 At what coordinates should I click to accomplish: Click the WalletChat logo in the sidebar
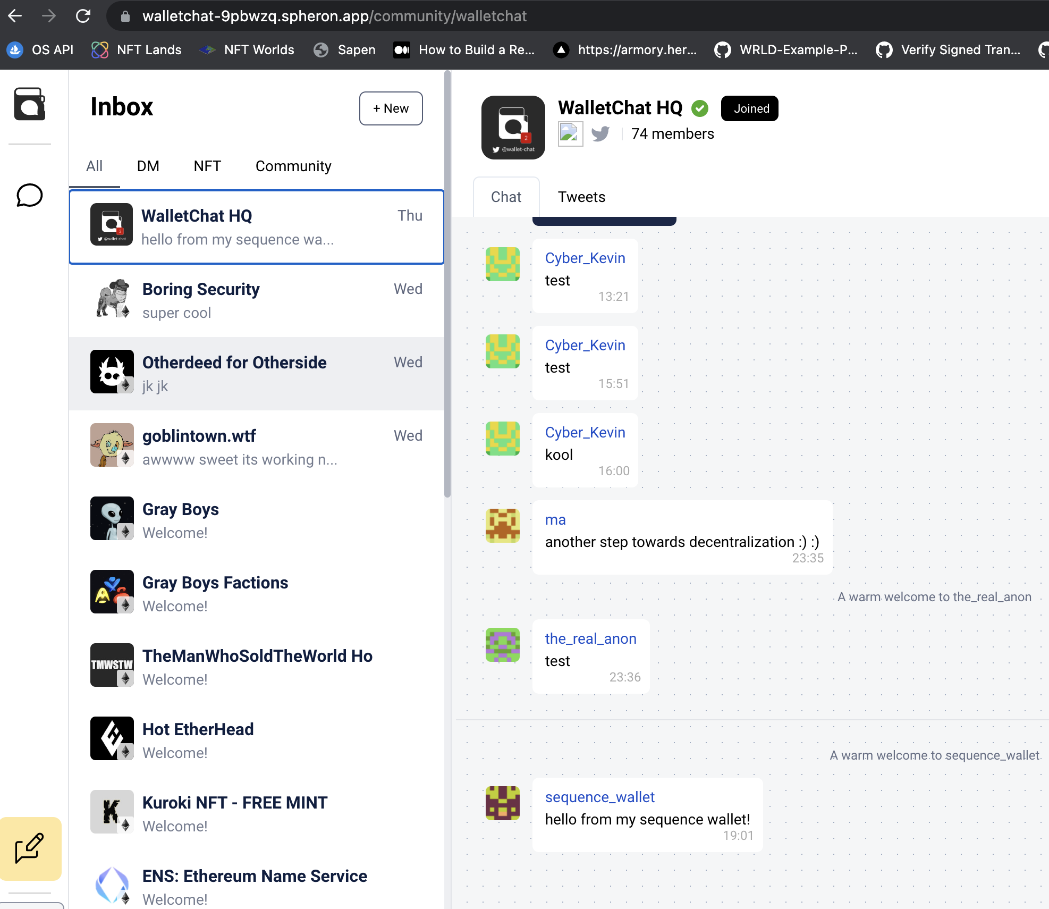tap(30, 104)
